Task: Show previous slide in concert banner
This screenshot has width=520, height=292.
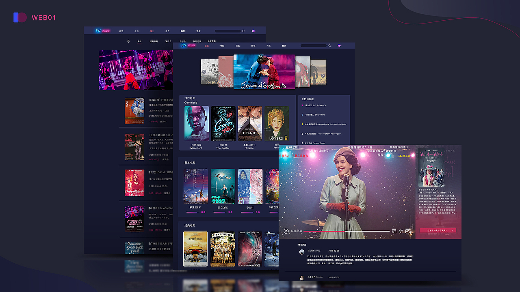Action: pos(101,70)
